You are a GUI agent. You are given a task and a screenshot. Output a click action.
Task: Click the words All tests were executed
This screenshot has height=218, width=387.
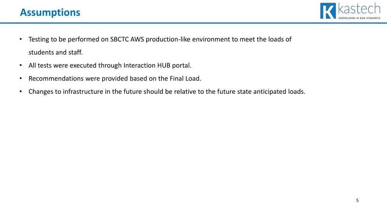click(x=63, y=65)
